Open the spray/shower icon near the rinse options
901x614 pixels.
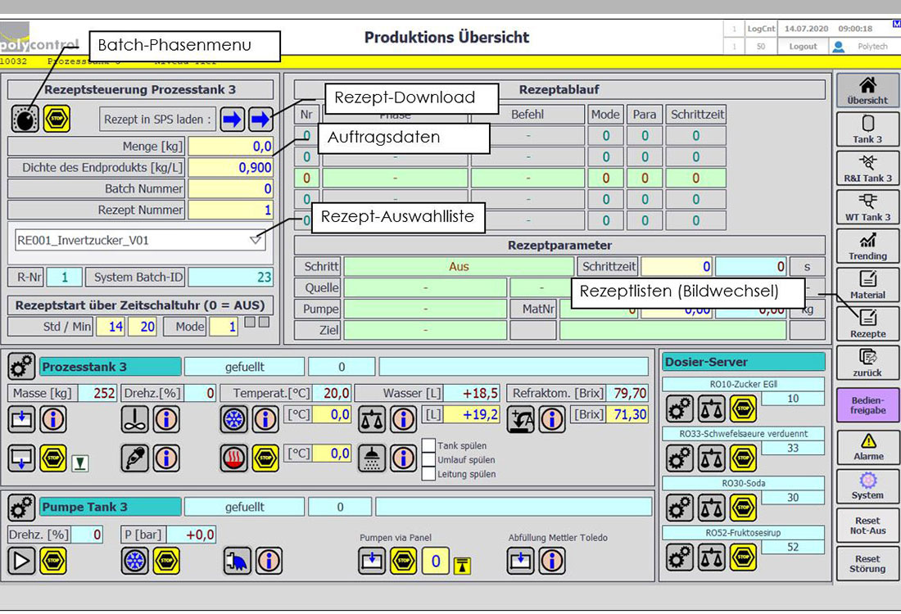[372, 458]
